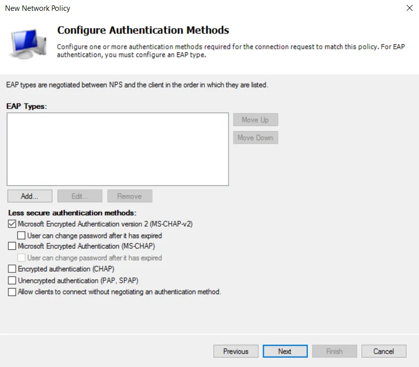Enable Microsoft Encrypted Authentication (MS-CHAP)
419x367 pixels.
[11, 246]
